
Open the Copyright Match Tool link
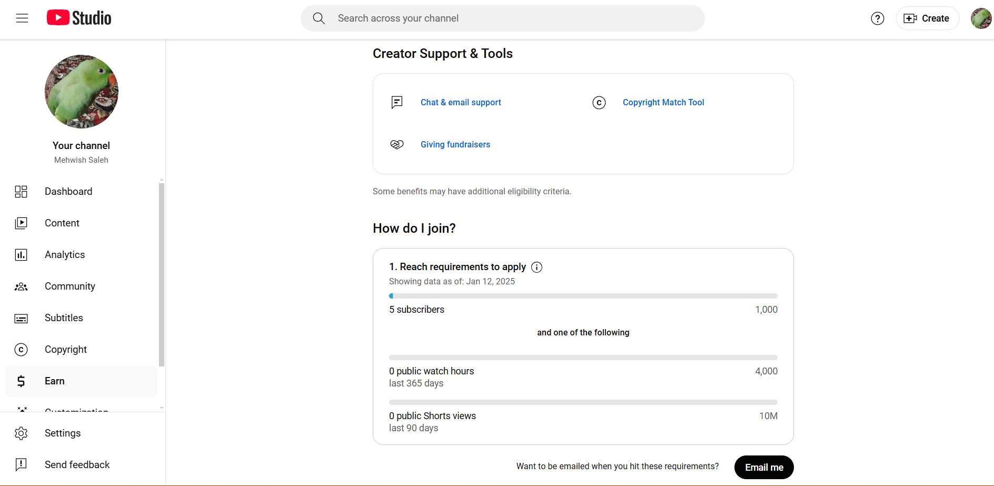click(663, 102)
